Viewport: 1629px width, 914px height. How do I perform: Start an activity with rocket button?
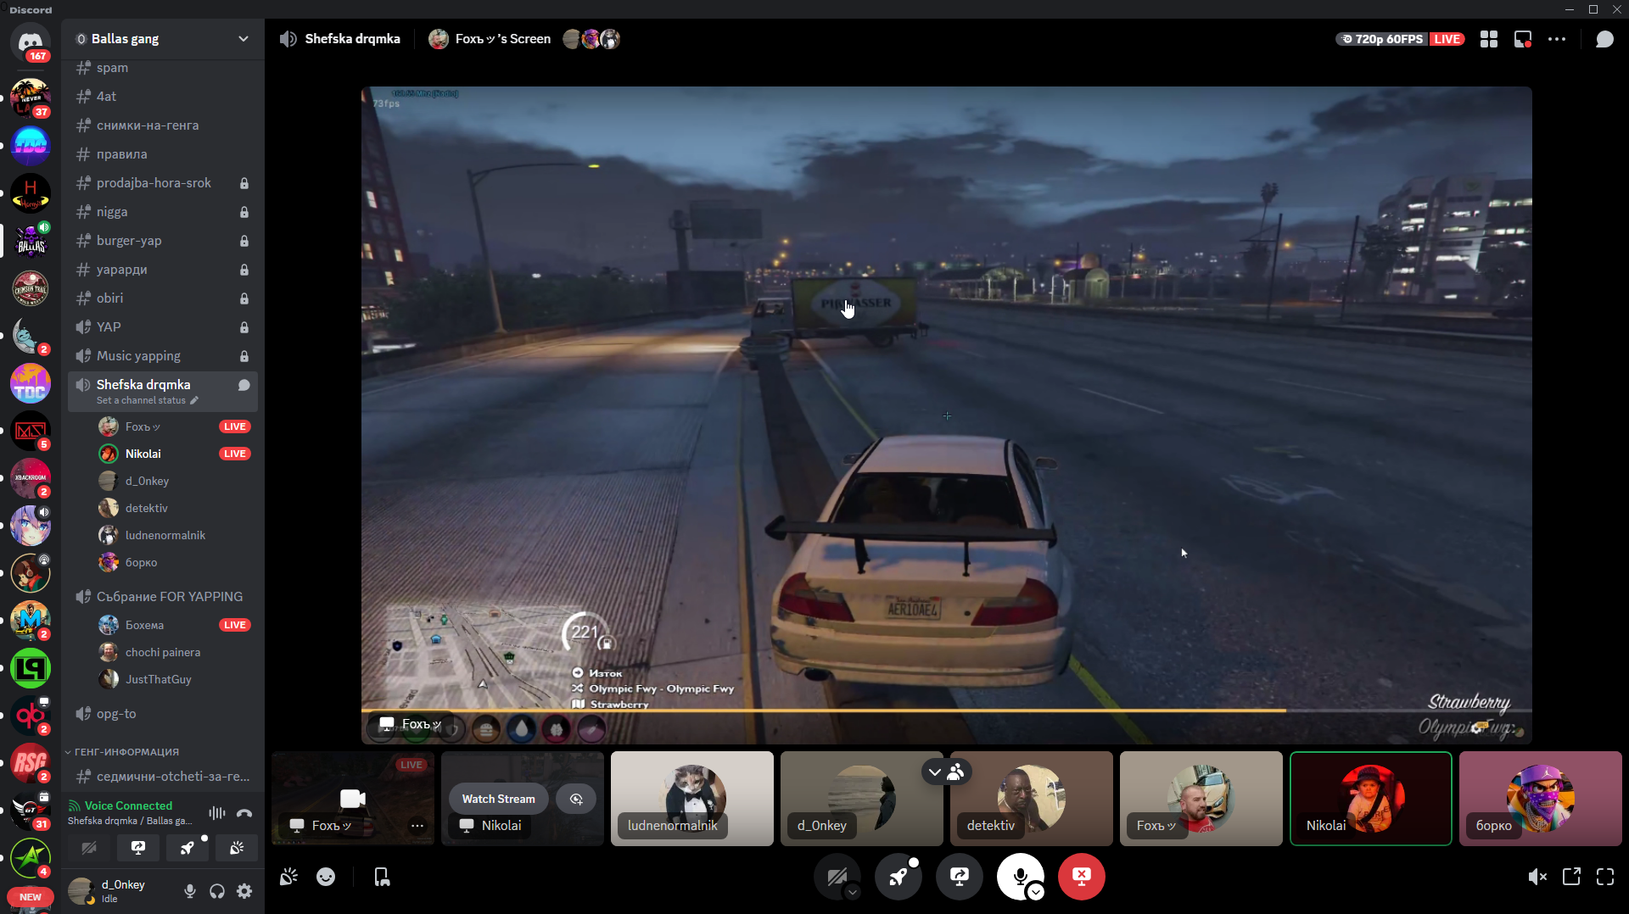pyautogui.click(x=898, y=876)
